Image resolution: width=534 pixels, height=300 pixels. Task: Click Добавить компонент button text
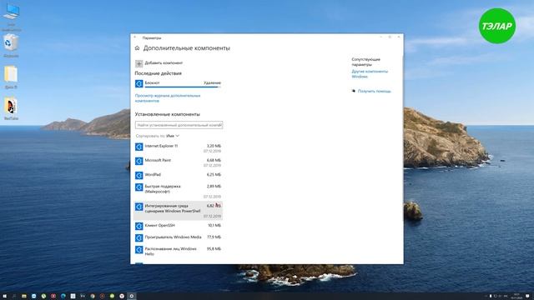164,63
